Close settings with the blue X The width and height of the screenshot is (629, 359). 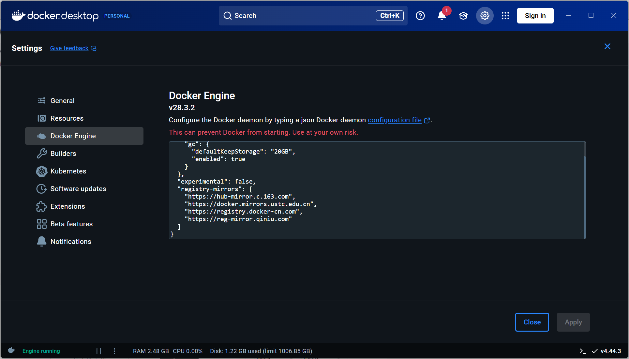pyautogui.click(x=607, y=47)
